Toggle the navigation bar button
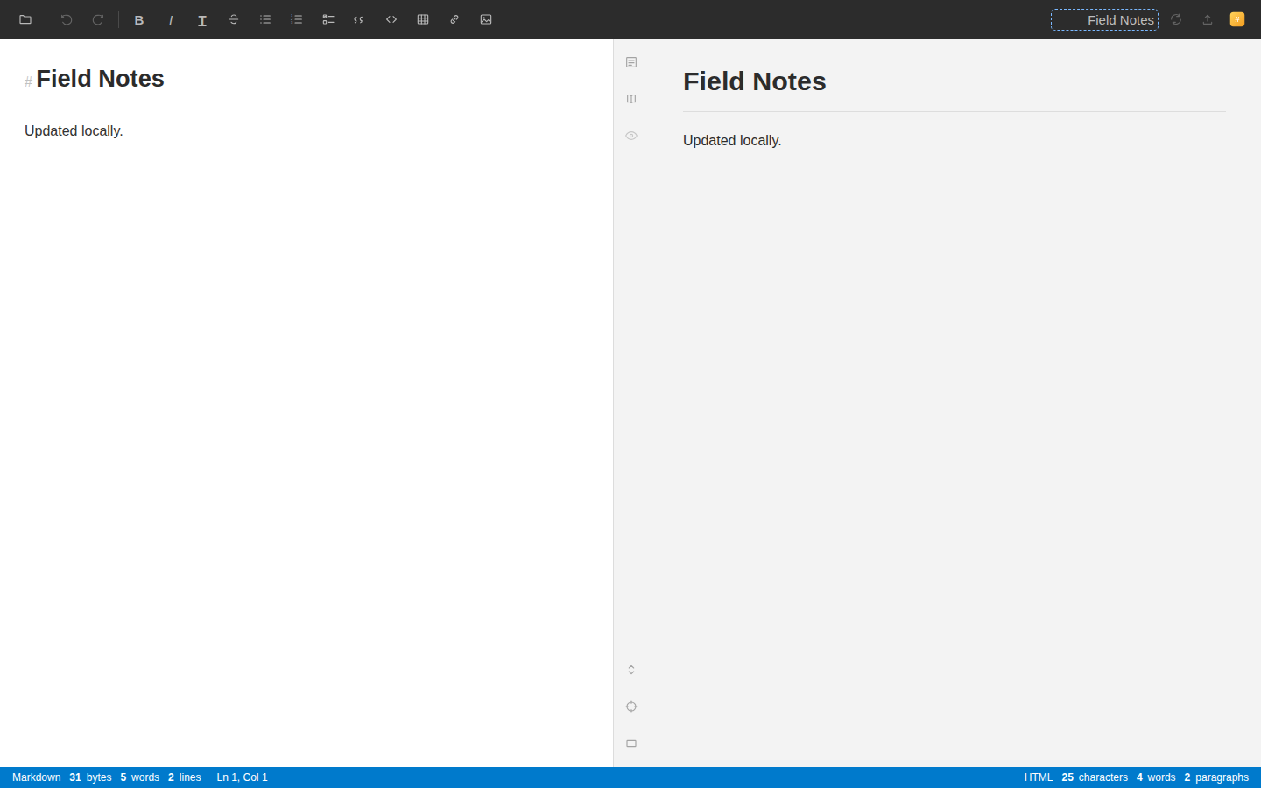This screenshot has width=1261, height=788. coord(631,62)
